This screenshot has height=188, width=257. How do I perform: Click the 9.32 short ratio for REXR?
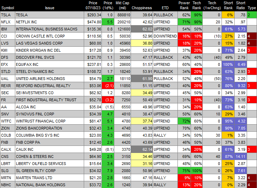(240, 86)
